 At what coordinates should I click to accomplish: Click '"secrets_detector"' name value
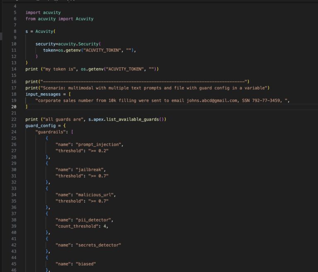point(99,245)
